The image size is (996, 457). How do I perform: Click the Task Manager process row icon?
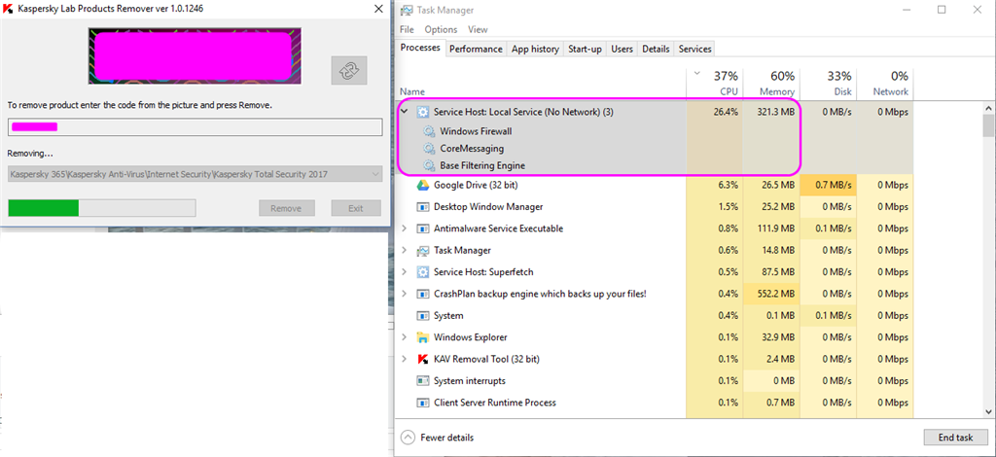tap(423, 251)
